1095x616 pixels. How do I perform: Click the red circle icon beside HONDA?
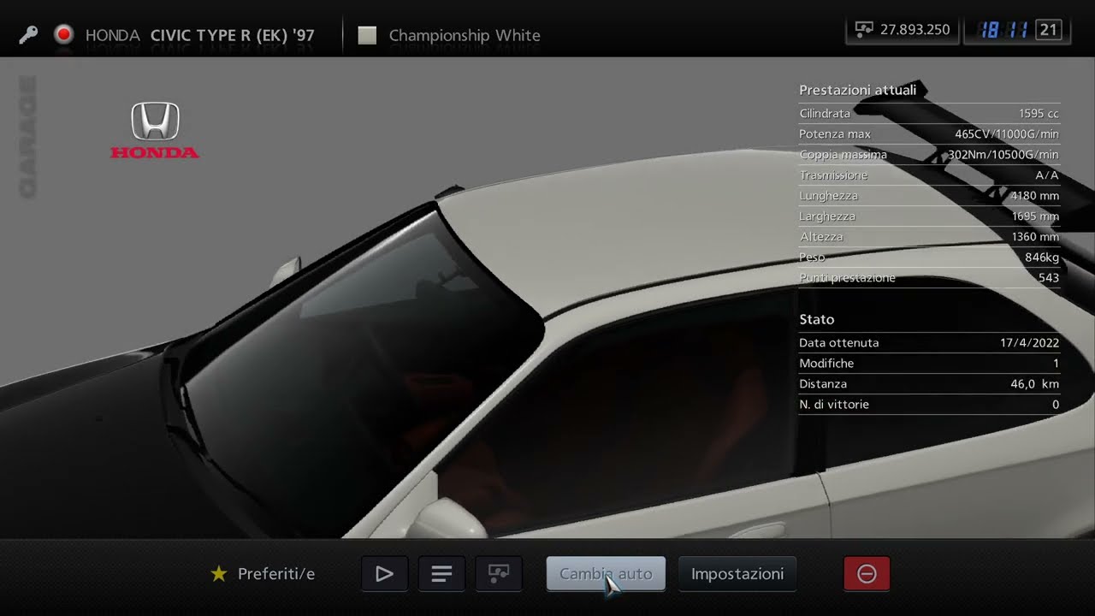pyautogui.click(x=63, y=35)
